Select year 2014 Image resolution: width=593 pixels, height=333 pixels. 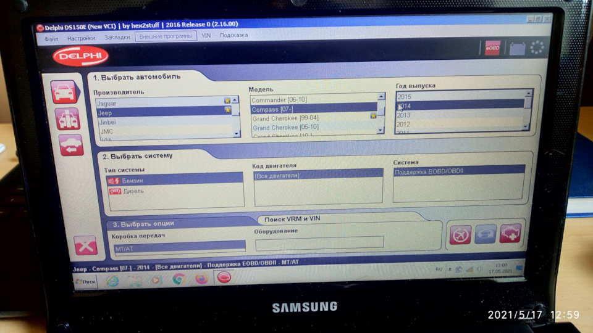460,105
